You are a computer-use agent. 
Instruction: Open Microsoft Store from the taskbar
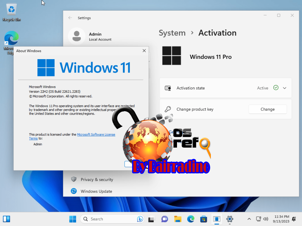click(x=204, y=219)
